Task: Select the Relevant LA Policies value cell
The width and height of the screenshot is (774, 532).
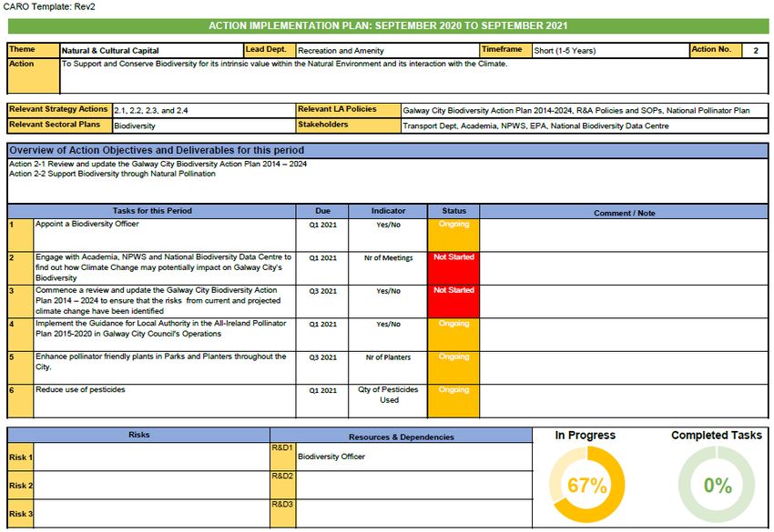Action: coord(585,110)
